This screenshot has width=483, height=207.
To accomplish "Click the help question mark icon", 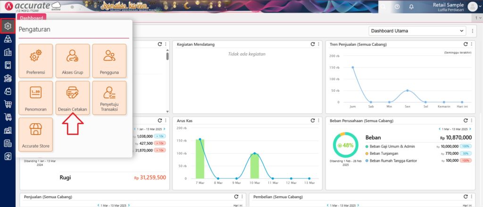I will (x=397, y=7).
